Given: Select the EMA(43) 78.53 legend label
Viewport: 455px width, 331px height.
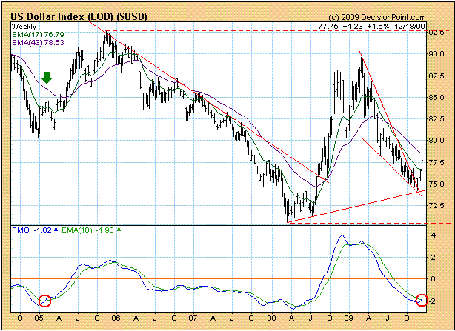Looking at the screenshot, I should point(36,43).
